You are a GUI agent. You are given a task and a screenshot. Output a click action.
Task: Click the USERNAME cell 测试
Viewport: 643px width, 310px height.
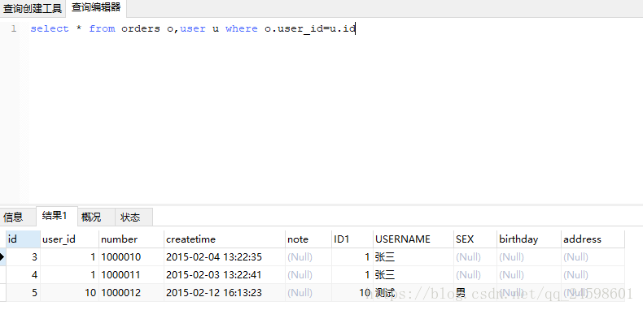pyautogui.click(x=413, y=293)
